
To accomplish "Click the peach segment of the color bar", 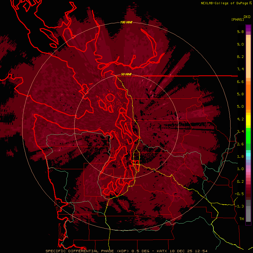I will click(x=248, y=58).
